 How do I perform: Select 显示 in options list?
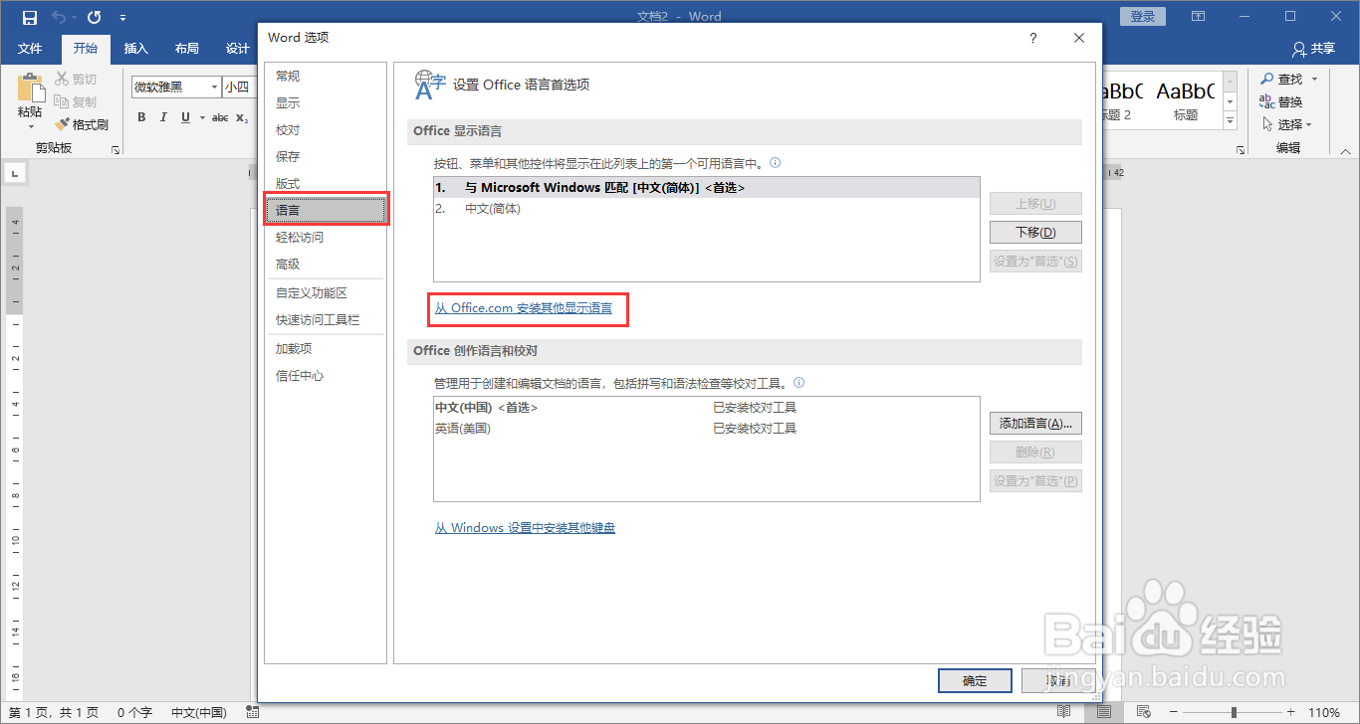coord(325,103)
